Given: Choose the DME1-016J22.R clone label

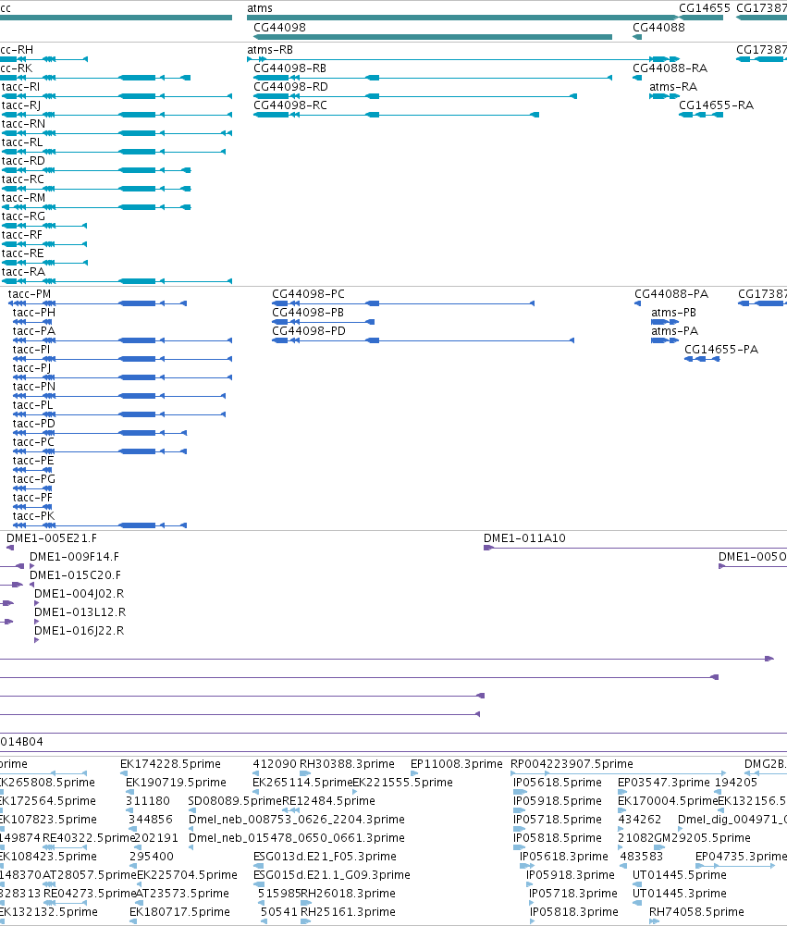Looking at the screenshot, I should (80, 630).
